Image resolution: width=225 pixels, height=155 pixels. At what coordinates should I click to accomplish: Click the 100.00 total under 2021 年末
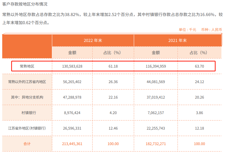pos(199,144)
